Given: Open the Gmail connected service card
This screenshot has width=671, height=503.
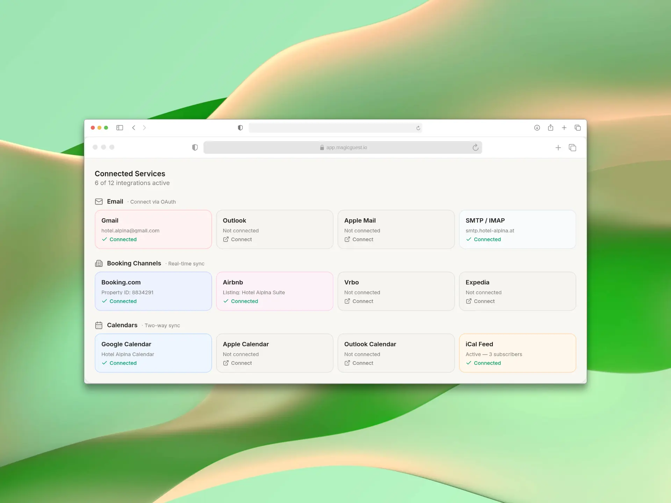Looking at the screenshot, I should 153,229.
